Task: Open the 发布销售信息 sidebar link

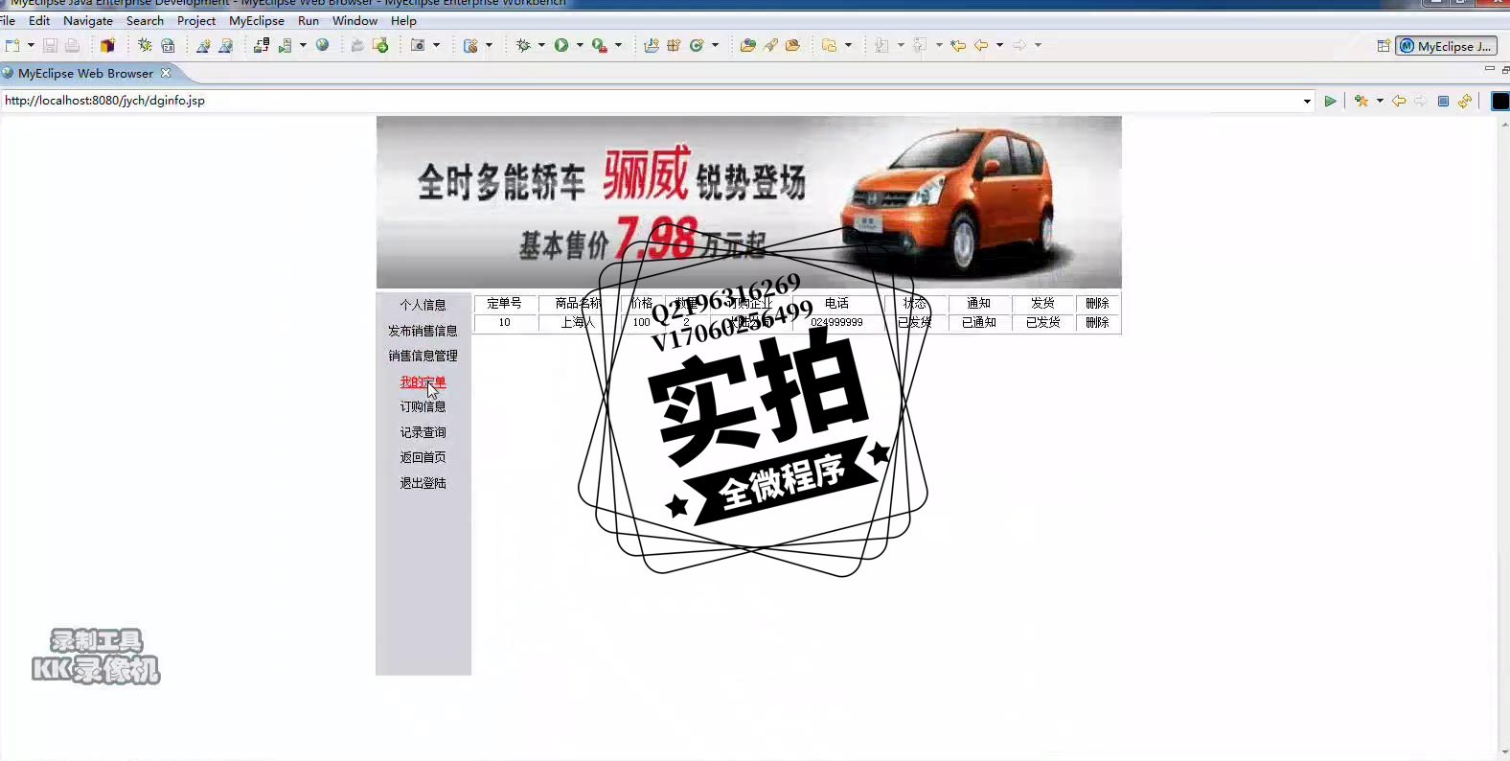Action: (423, 331)
